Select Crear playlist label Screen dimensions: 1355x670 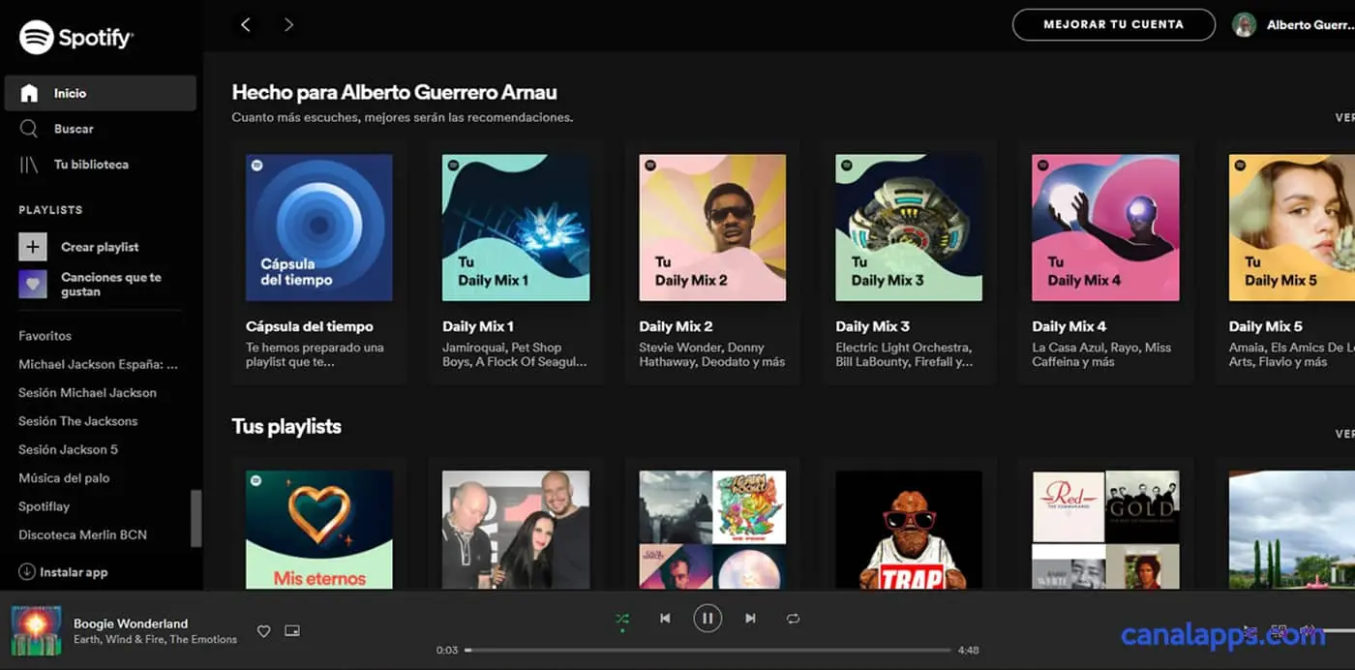(x=100, y=247)
